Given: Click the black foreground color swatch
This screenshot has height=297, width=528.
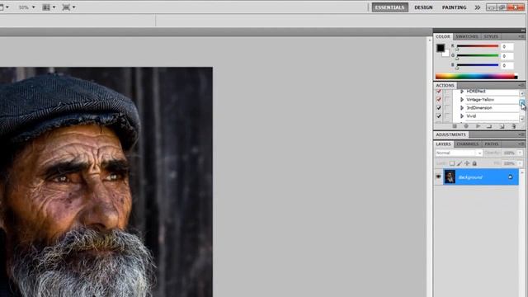Looking at the screenshot, I should click(x=441, y=48).
